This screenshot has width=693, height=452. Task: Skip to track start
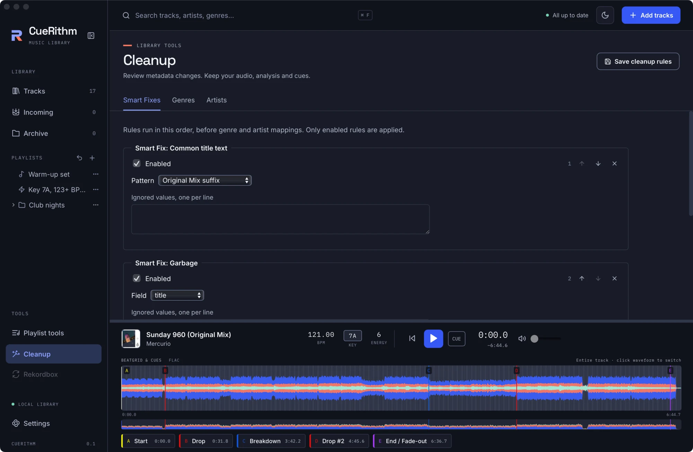(x=412, y=338)
